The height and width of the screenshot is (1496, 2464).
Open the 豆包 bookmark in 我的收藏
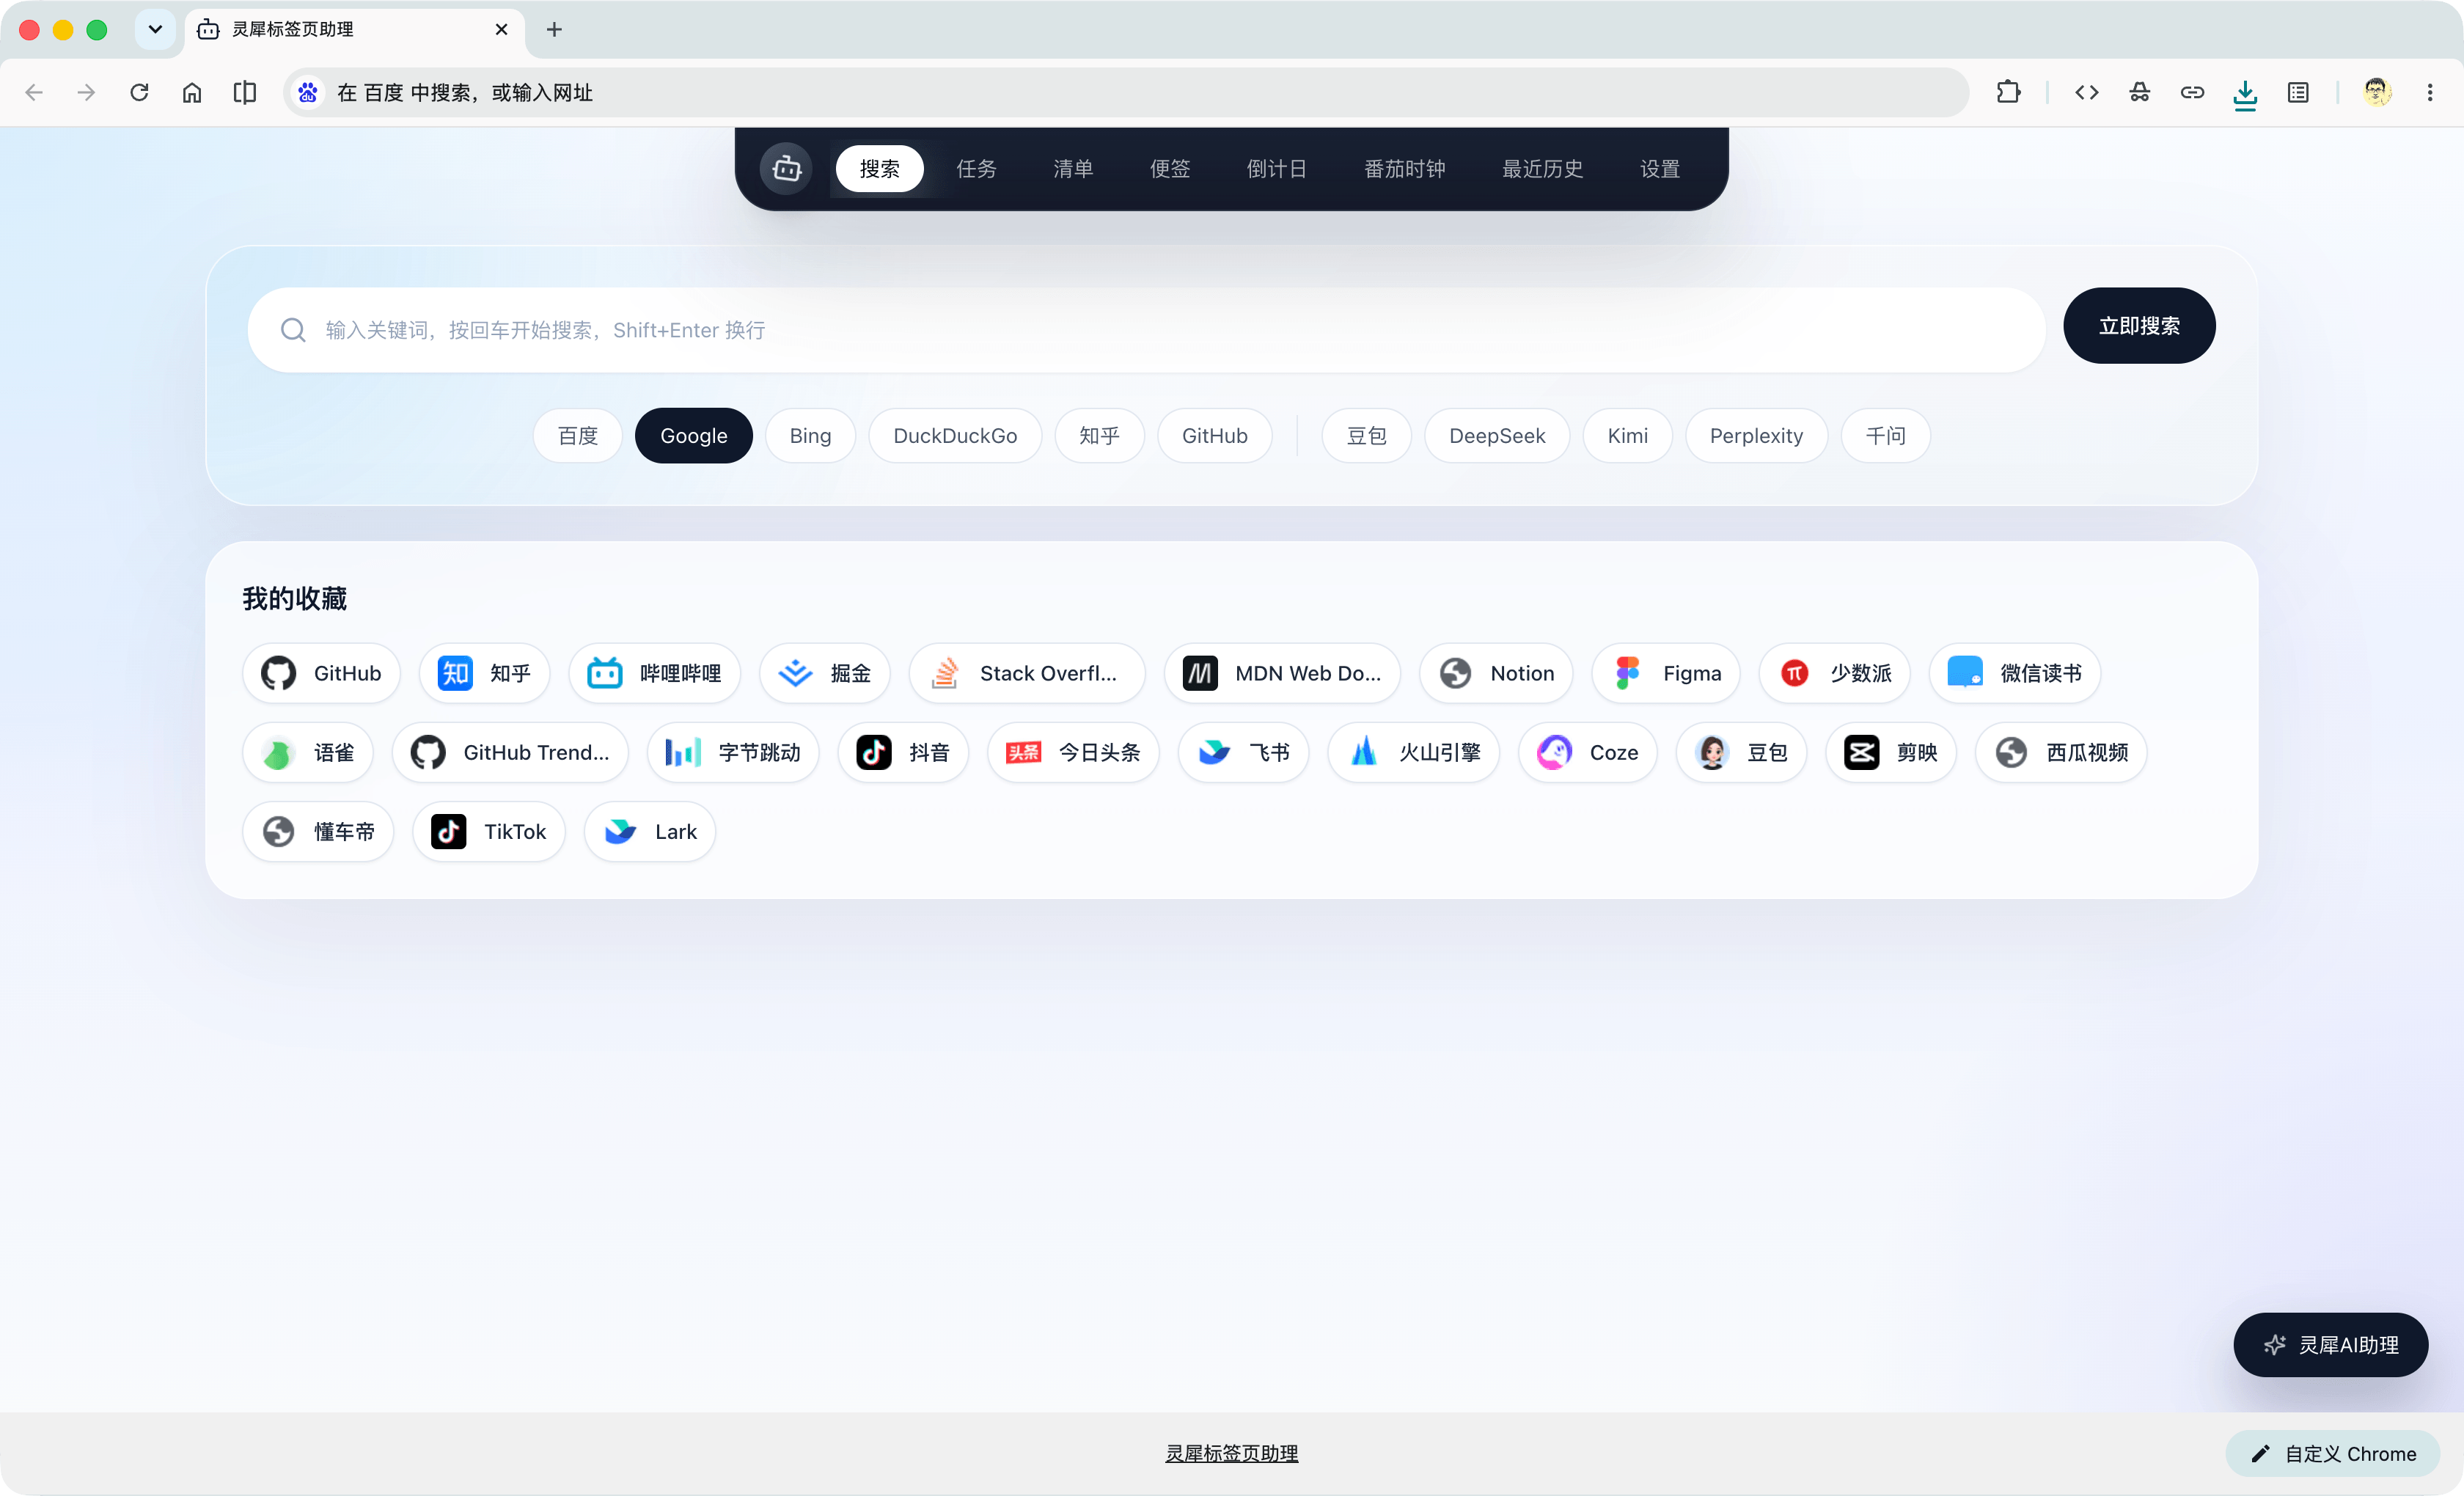point(1741,752)
